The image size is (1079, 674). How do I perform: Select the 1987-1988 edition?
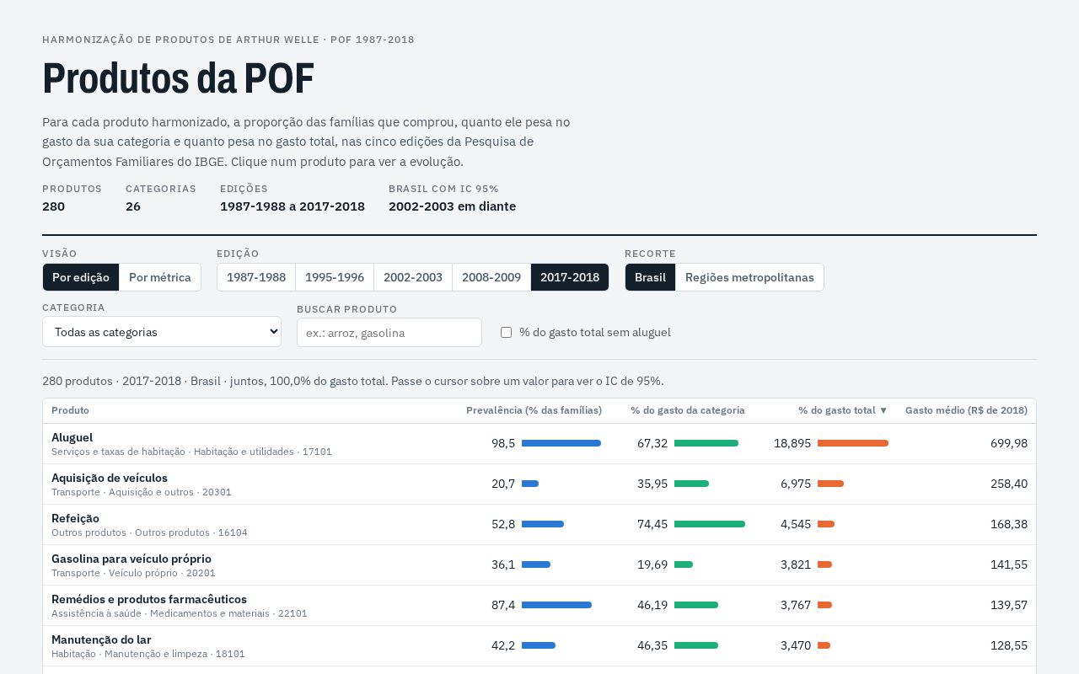click(256, 277)
